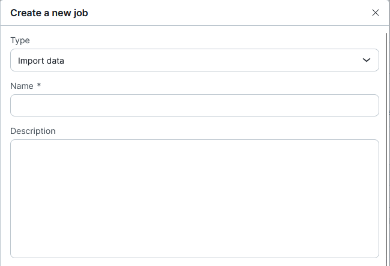Screen dimensions: 390x266
Task: Open the Type dropdown
Action: [194, 60]
